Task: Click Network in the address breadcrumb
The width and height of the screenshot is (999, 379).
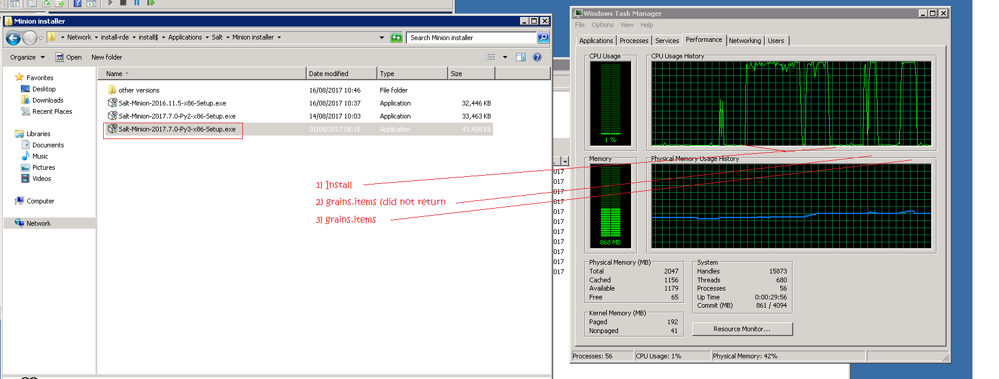Action: coord(79,37)
